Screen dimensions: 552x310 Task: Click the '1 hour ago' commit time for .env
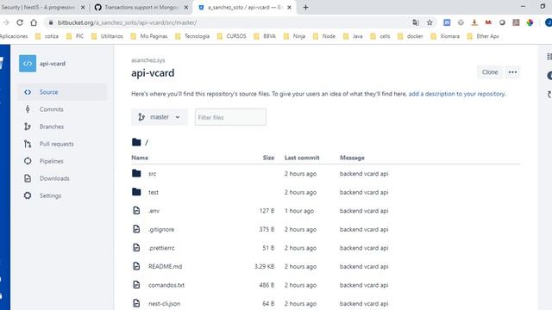click(x=299, y=211)
